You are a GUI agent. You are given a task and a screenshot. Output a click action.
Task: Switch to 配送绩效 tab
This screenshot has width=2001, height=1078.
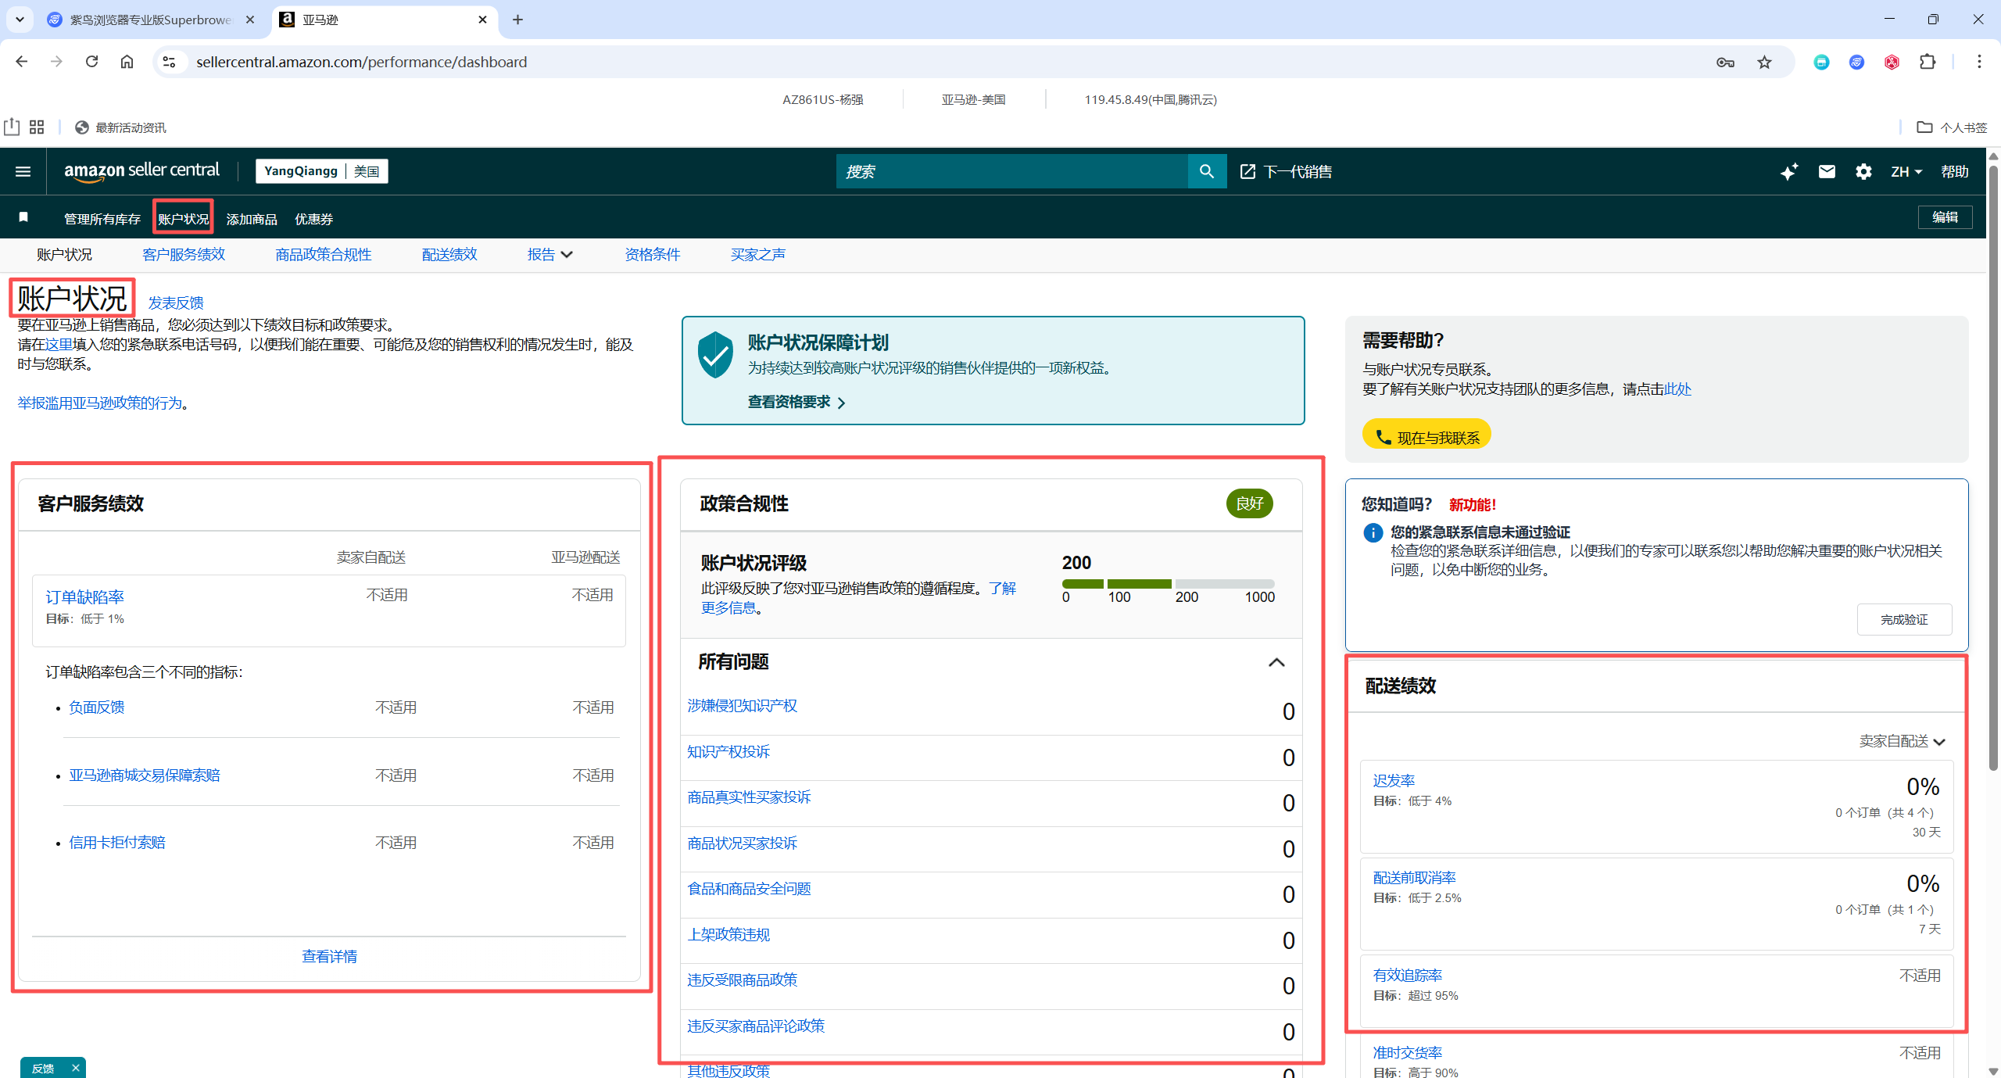point(449,254)
